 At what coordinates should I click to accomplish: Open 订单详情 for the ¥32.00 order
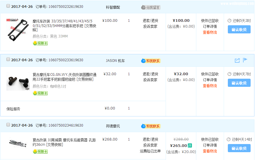(x=210, y=80)
